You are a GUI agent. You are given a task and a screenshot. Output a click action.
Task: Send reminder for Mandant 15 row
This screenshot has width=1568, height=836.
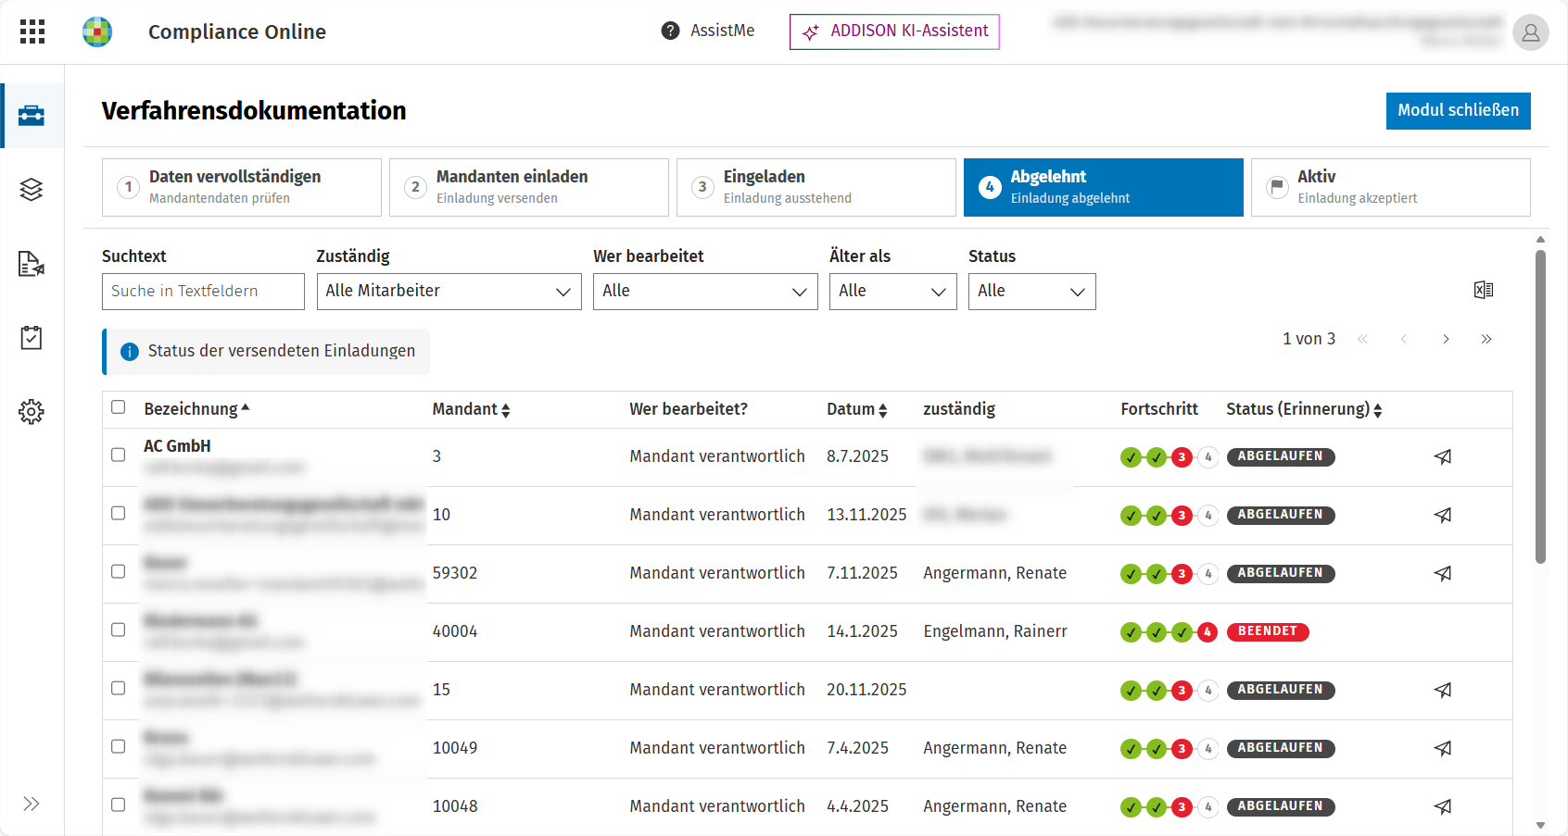pyautogui.click(x=1443, y=690)
